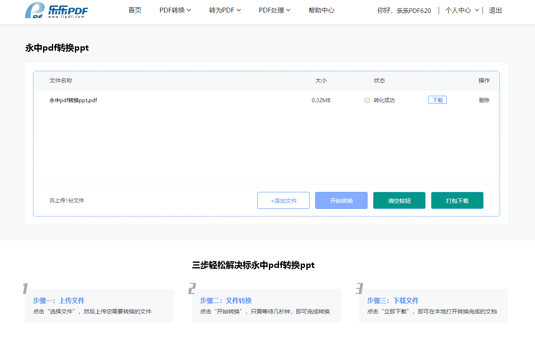Expand the 转为PDF dropdown menu
Image resolution: width=535 pixels, height=340 pixels.
tap(225, 10)
